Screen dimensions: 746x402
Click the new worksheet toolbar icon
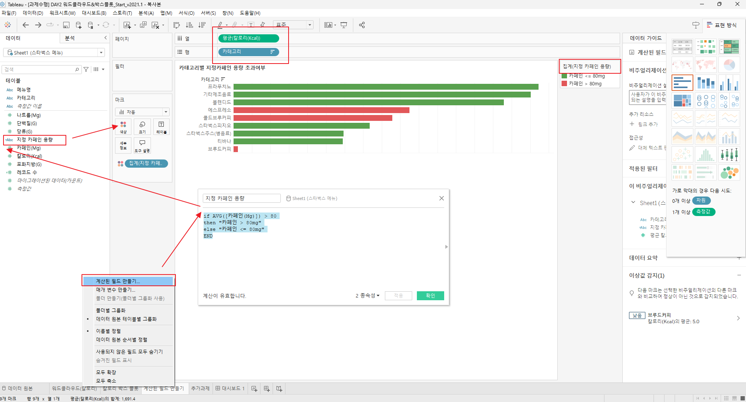[x=127, y=25]
